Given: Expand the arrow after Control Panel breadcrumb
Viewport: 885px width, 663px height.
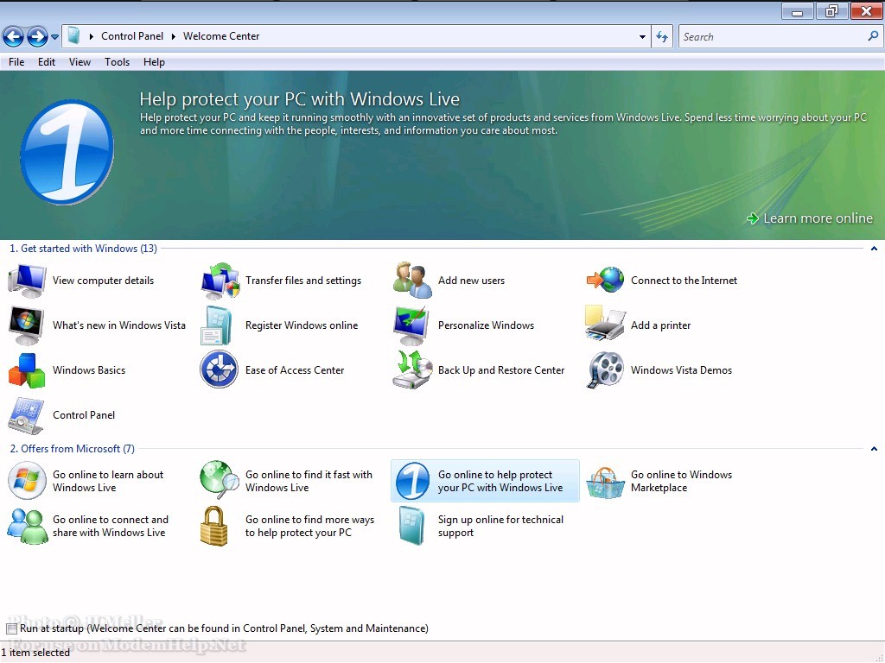Looking at the screenshot, I should [173, 36].
